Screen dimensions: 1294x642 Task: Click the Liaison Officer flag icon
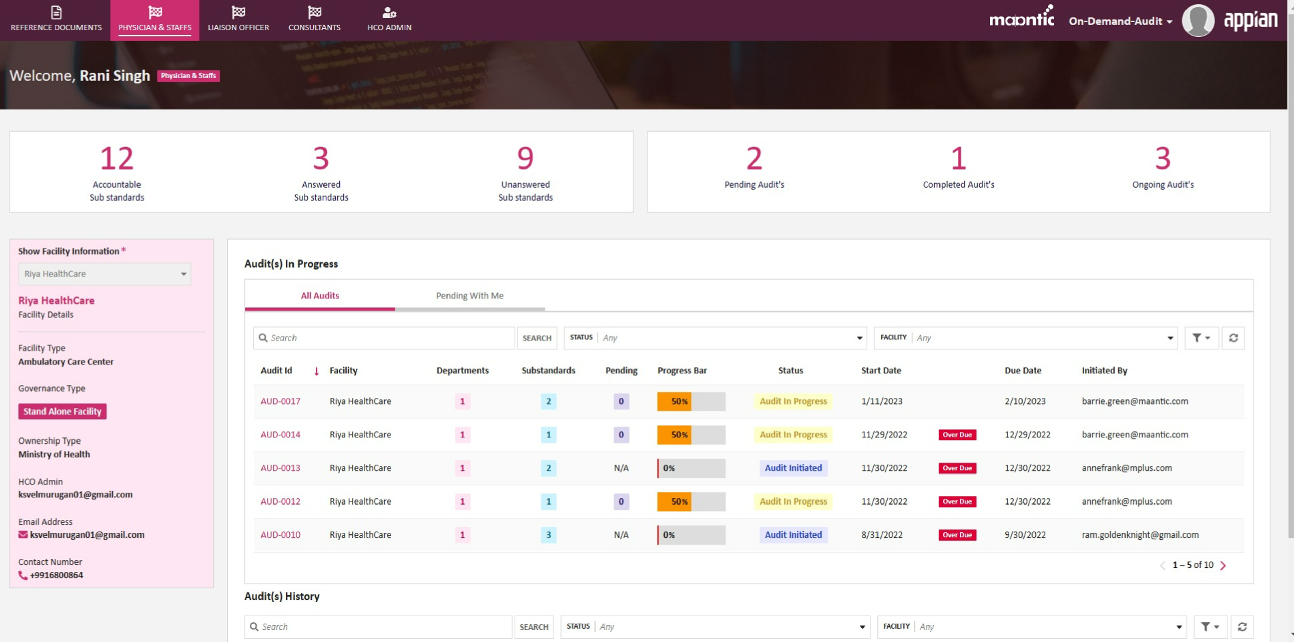(x=238, y=12)
